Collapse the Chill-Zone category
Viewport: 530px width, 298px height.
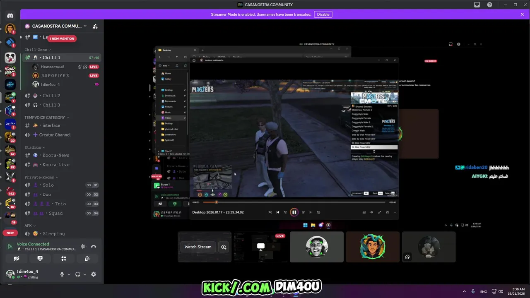[37, 50]
